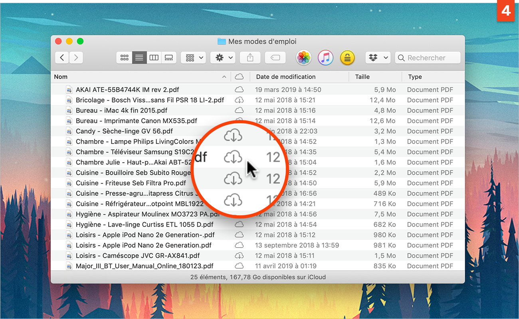The height and width of the screenshot is (319, 519).
Task: Switch to gallery view
Action: point(168,58)
